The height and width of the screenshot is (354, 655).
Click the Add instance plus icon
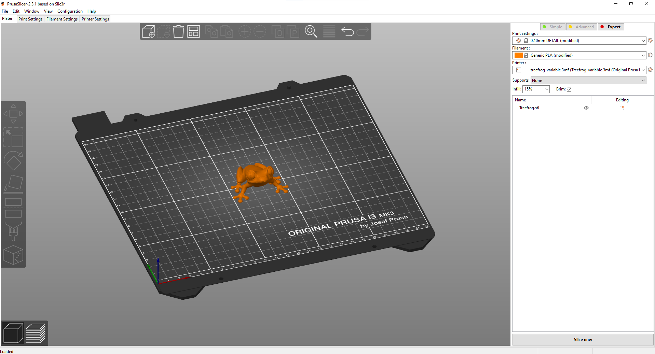click(245, 31)
